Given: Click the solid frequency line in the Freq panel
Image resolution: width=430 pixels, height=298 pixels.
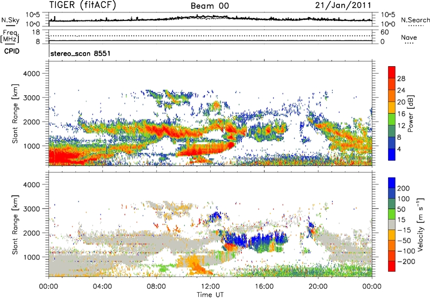Looking at the screenshot, I should 210,40.
